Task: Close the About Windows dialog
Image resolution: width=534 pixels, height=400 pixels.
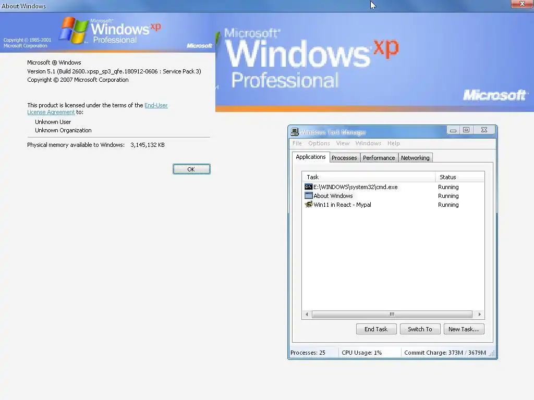Action: tap(522, 4)
